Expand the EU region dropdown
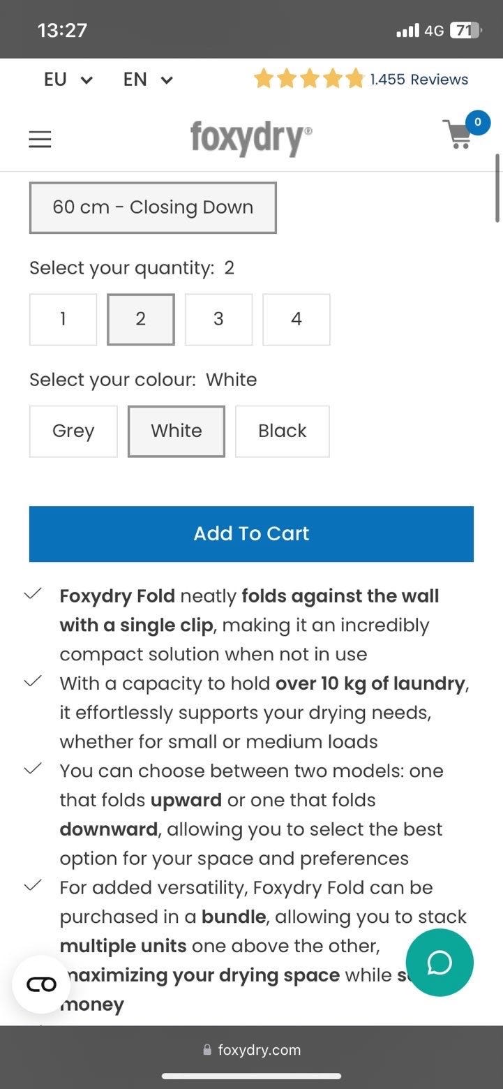Image resolution: width=503 pixels, height=1089 pixels. (x=68, y=80)
